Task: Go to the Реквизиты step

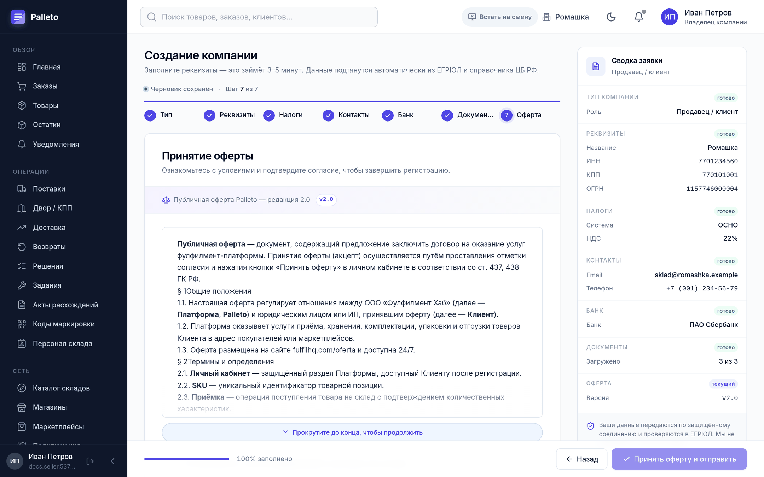Action: [x=229, y=115]
